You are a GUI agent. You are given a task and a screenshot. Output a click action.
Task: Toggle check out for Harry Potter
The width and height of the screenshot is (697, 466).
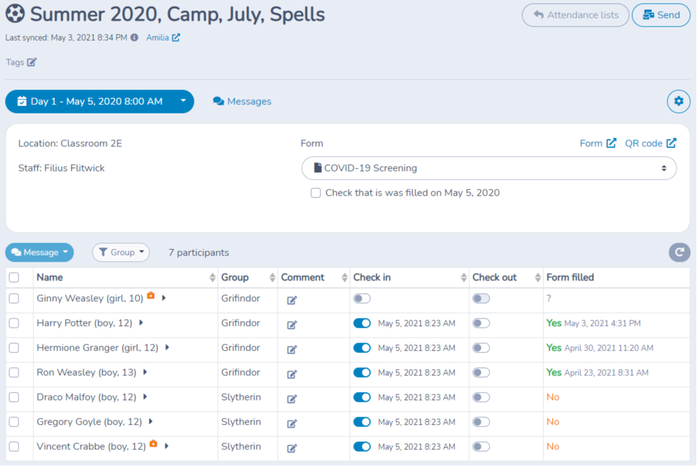coord(481,323)
